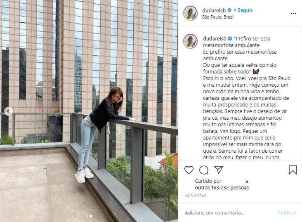Click the HÁ 3 HORAS timestamp
Viewport: 302px width, 222px height.
[195, 196]
